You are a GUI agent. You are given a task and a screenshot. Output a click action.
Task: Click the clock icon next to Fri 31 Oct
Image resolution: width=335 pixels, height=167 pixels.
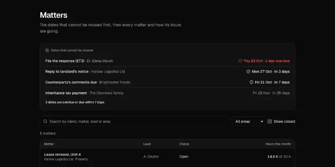click(x=252, y=82)
